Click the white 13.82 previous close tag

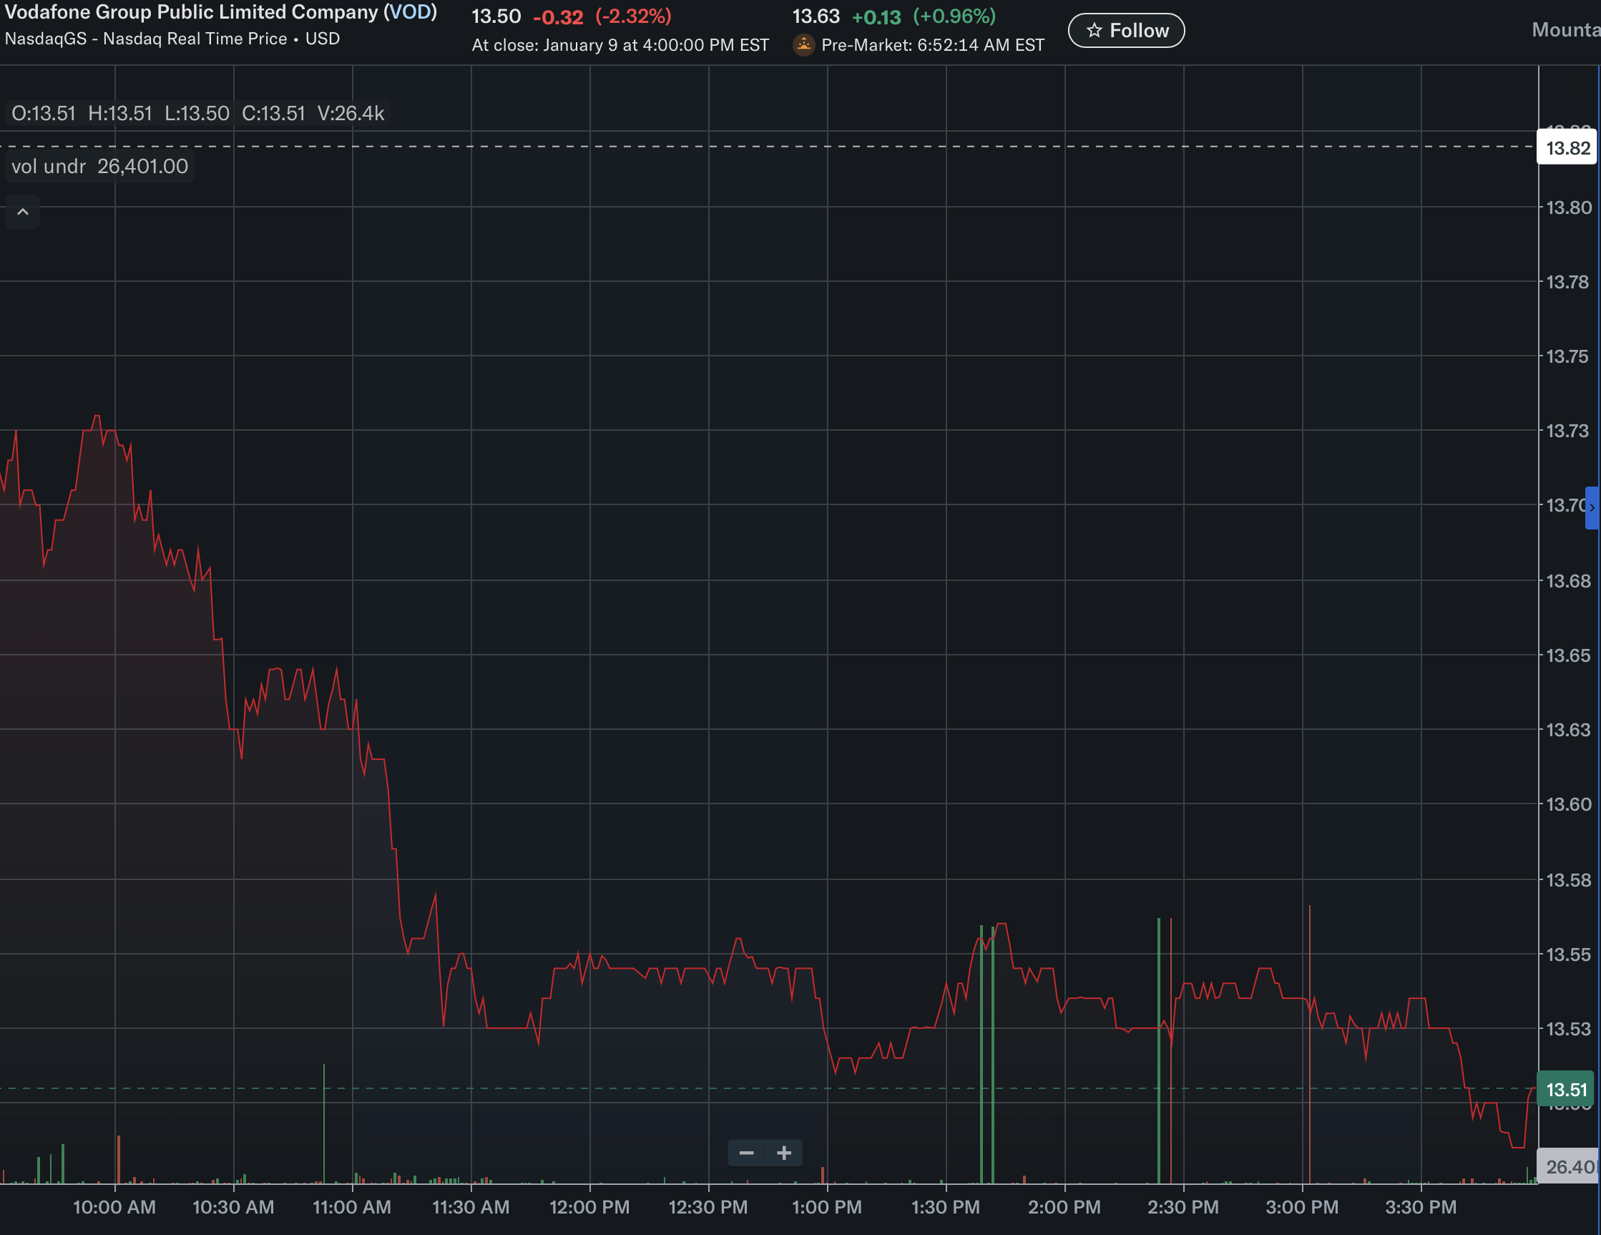coord(1567,148)
